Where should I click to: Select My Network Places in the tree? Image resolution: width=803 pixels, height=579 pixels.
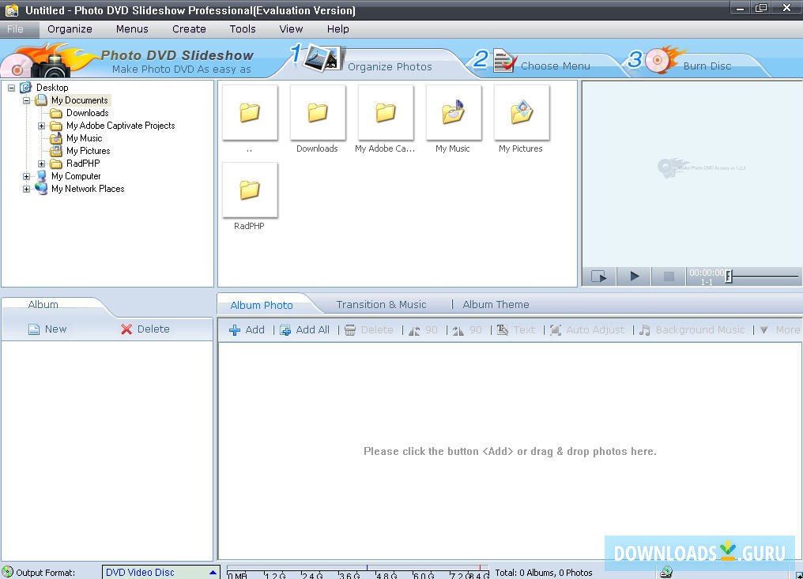(x=88, y=189)
